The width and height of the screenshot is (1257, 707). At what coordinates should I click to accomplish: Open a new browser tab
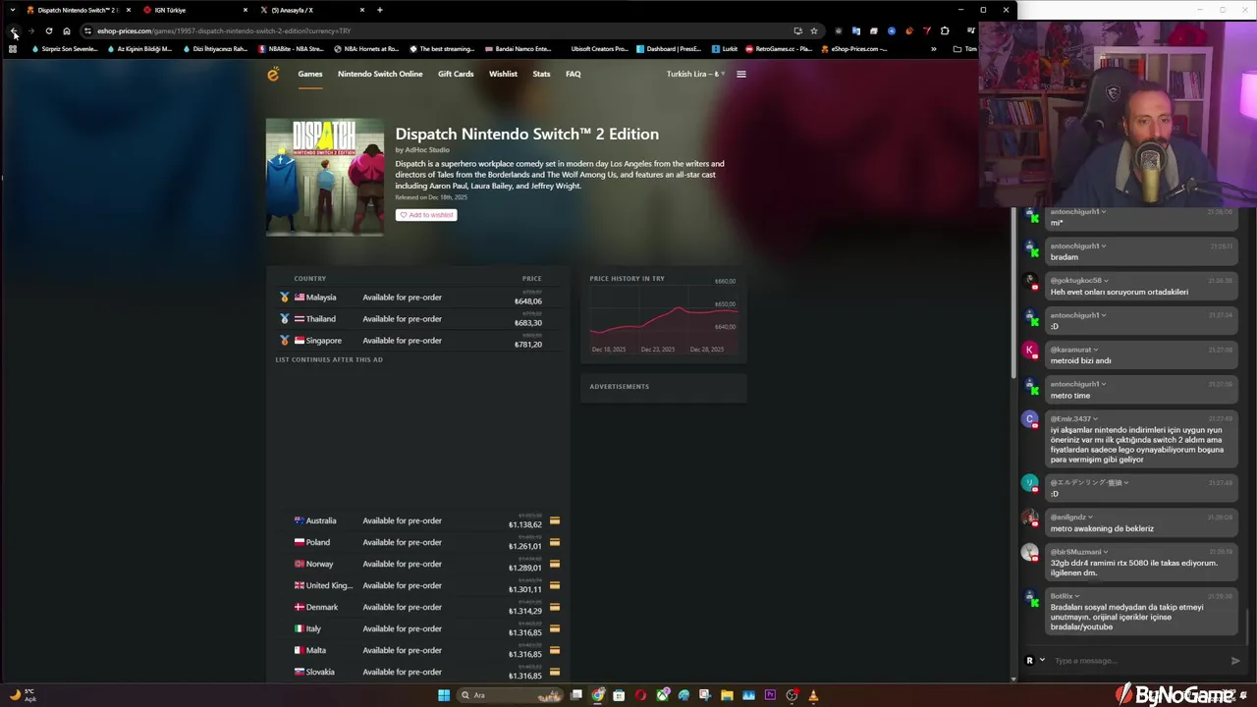(x=380, y=10)
